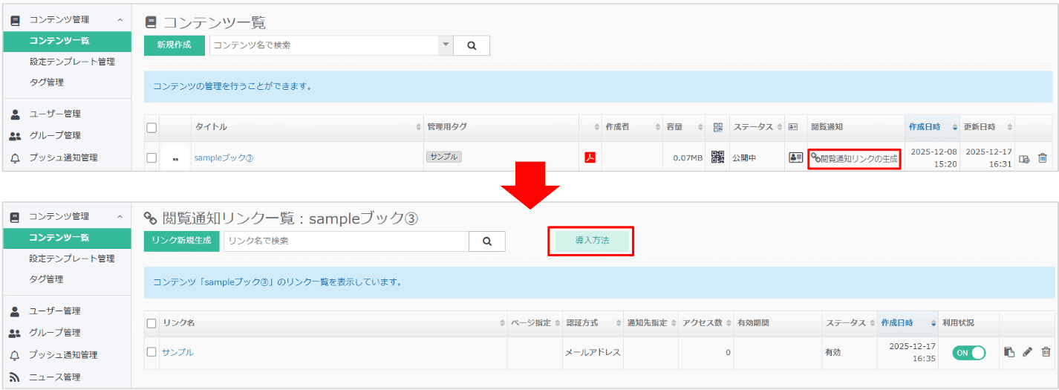
Task: Click the ID card icon in sampleブック③ row
Action: click(x=795, y=157)
